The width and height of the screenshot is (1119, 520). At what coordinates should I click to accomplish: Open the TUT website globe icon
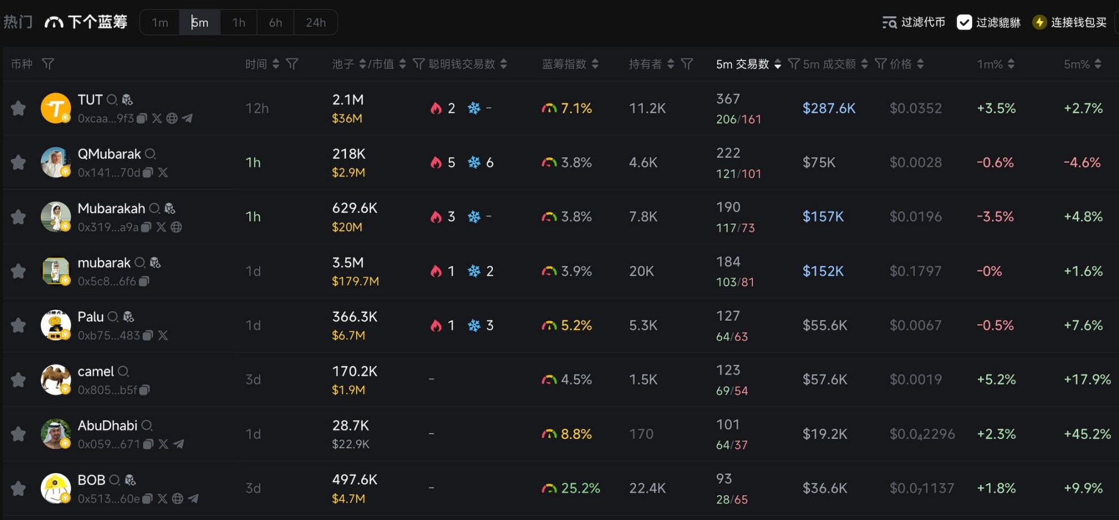[x=172, y=118]
